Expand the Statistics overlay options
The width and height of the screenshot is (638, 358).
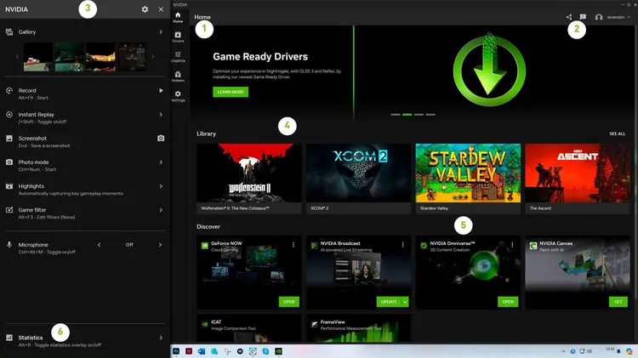(x=161, y=338)
